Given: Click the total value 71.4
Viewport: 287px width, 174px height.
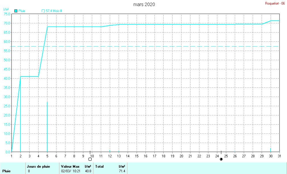Looking at the screenshot, I should pyautogui.click(x=122, y=171).
